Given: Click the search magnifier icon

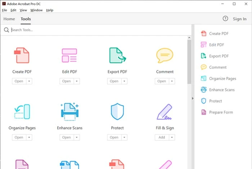Looking at the screenshot, I should [6, 30].
